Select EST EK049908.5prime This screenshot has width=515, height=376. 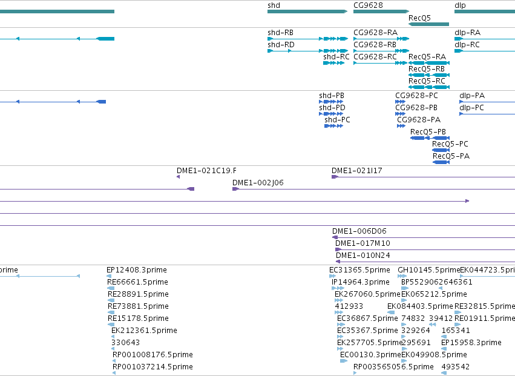(x=404, y=361)
